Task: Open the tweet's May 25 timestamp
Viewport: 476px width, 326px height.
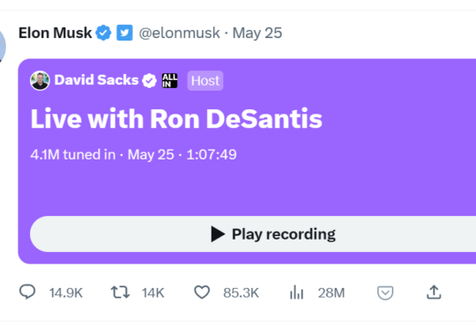Action: point(257,33)
